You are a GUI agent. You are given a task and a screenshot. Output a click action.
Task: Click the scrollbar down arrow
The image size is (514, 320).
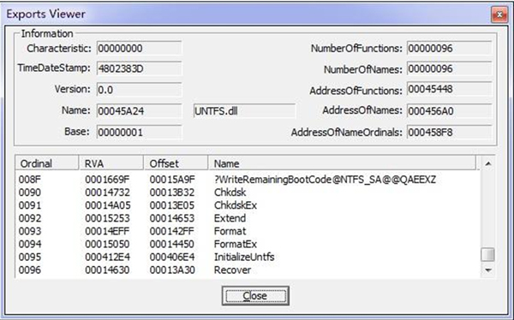tap(487, 270)
